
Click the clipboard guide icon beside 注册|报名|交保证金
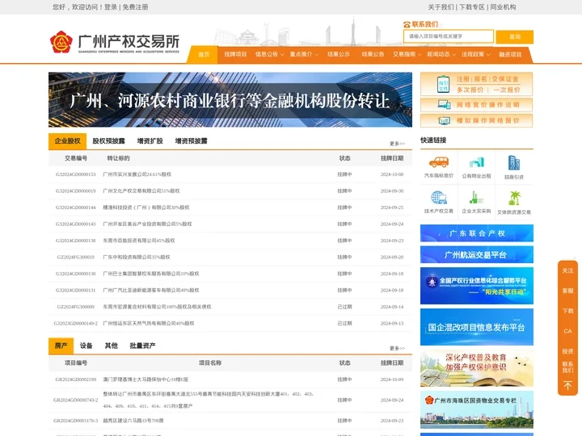[x=443, y=84]
